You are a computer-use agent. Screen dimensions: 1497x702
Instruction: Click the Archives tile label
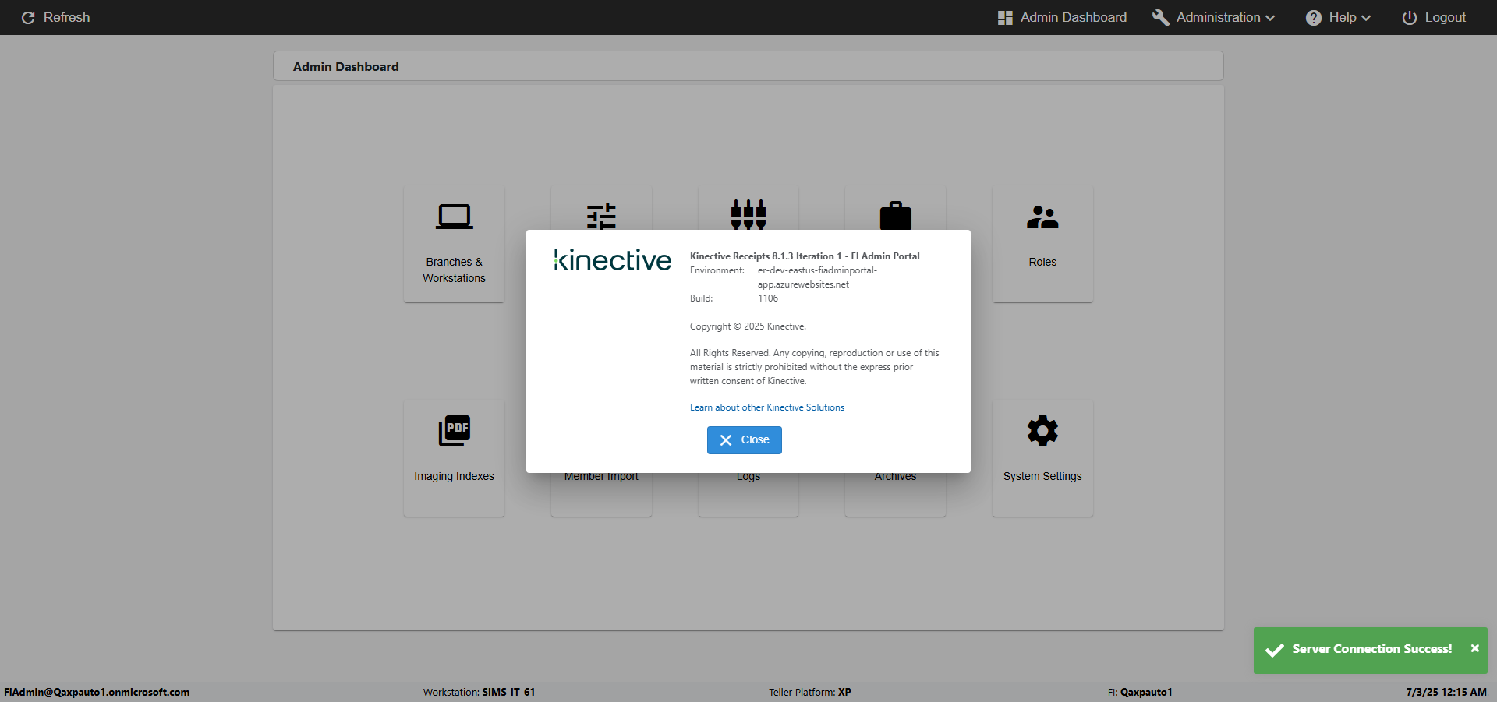895,477
